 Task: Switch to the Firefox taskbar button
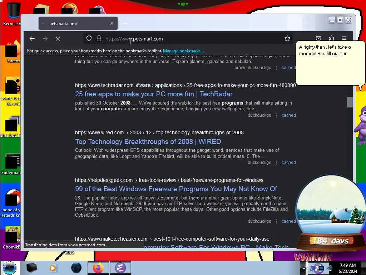point(98,268)
